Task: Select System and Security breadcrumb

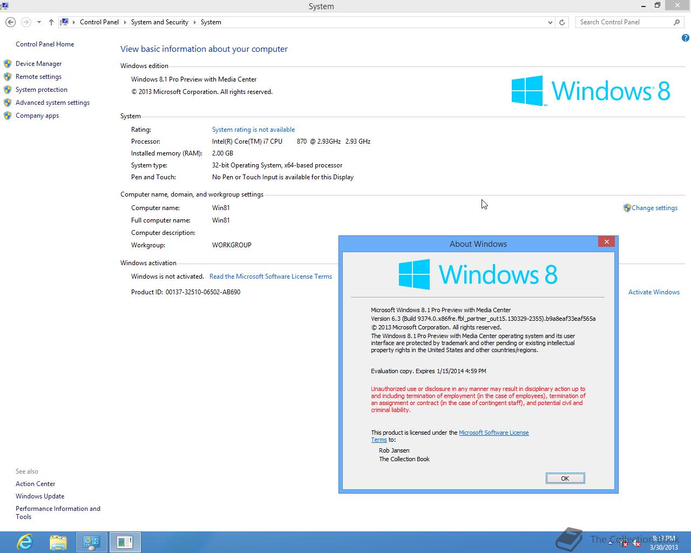Action: 159,22
